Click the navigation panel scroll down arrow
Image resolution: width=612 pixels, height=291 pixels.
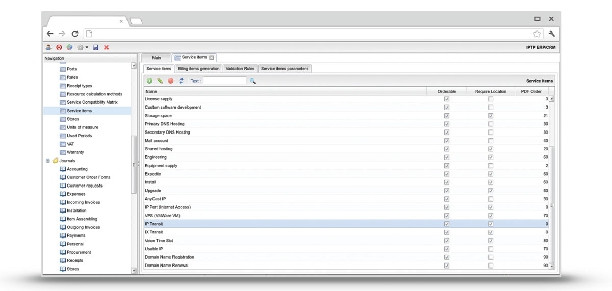(x=134, y=271)
